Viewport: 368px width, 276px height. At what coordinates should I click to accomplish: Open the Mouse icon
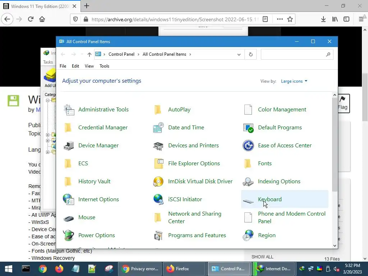pyautogui.click(x=69, y=218)
